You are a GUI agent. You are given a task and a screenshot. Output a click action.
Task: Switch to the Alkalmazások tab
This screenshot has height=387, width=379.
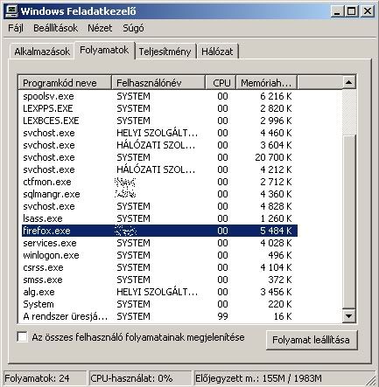click(x=42, y=52)
